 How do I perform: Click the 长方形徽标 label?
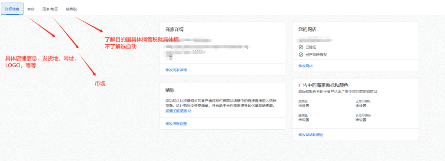click(363, 115)
